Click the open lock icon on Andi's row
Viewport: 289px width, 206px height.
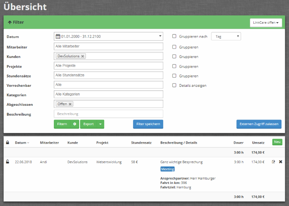[x=8, y=162]
